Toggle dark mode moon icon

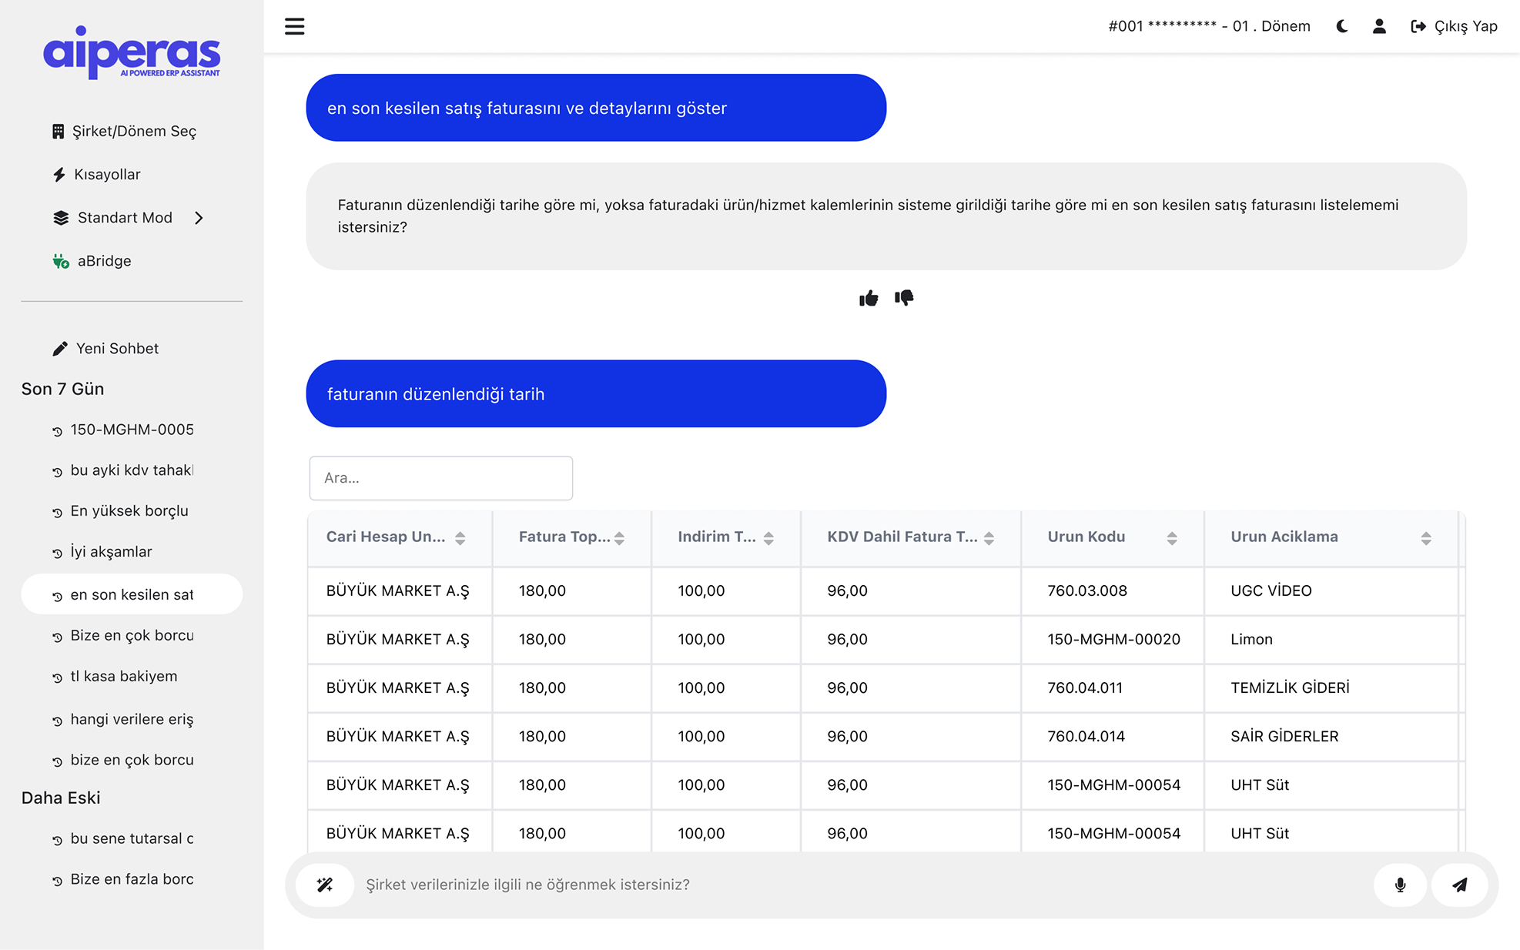(1342, 26)
